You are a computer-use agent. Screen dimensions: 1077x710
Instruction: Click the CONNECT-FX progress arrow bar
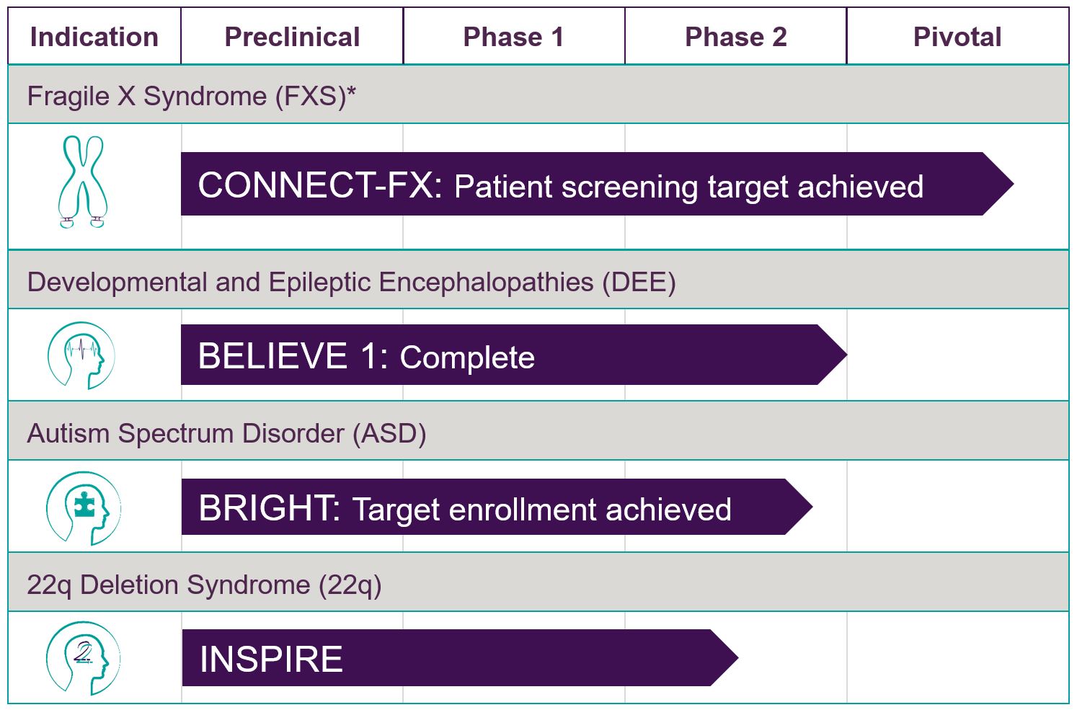597,184
